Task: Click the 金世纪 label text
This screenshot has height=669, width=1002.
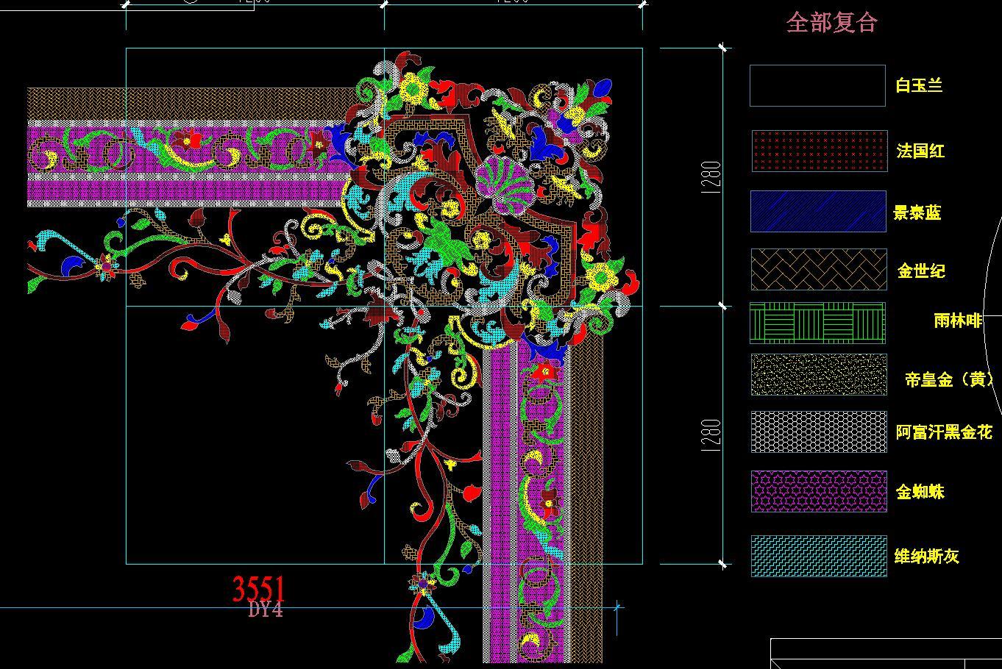Action: (921, 271)
